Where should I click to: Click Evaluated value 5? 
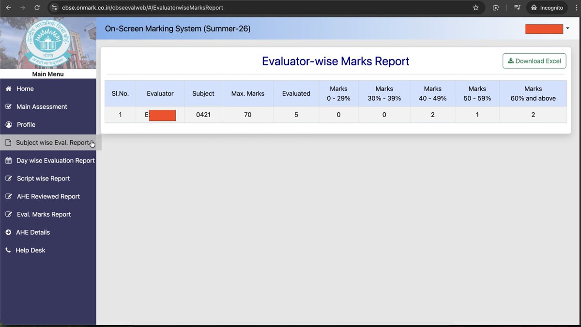[x=296, y=115]
